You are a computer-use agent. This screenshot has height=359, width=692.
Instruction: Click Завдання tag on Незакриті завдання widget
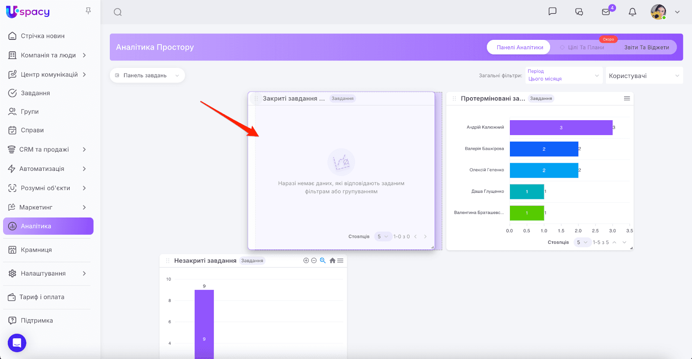coord(252,261)
